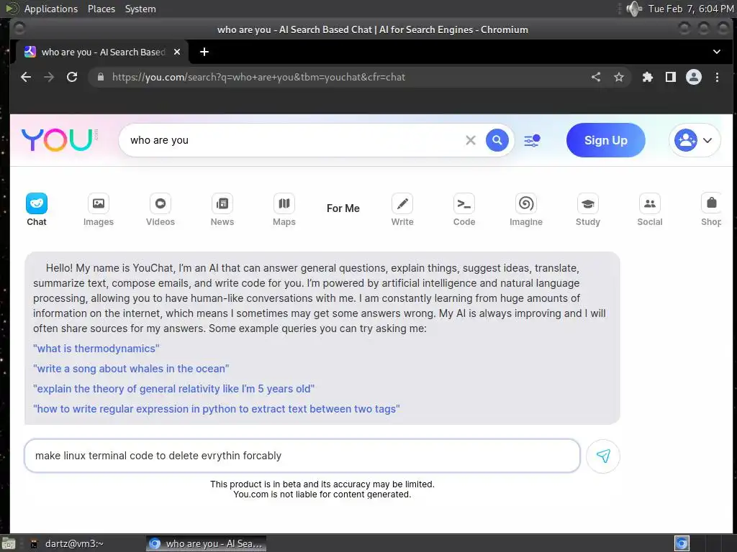
Task: Expand the tab search chevron
Action: coord(716,52)
